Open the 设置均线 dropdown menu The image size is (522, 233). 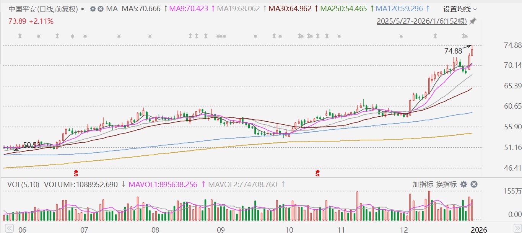[457, 8]
